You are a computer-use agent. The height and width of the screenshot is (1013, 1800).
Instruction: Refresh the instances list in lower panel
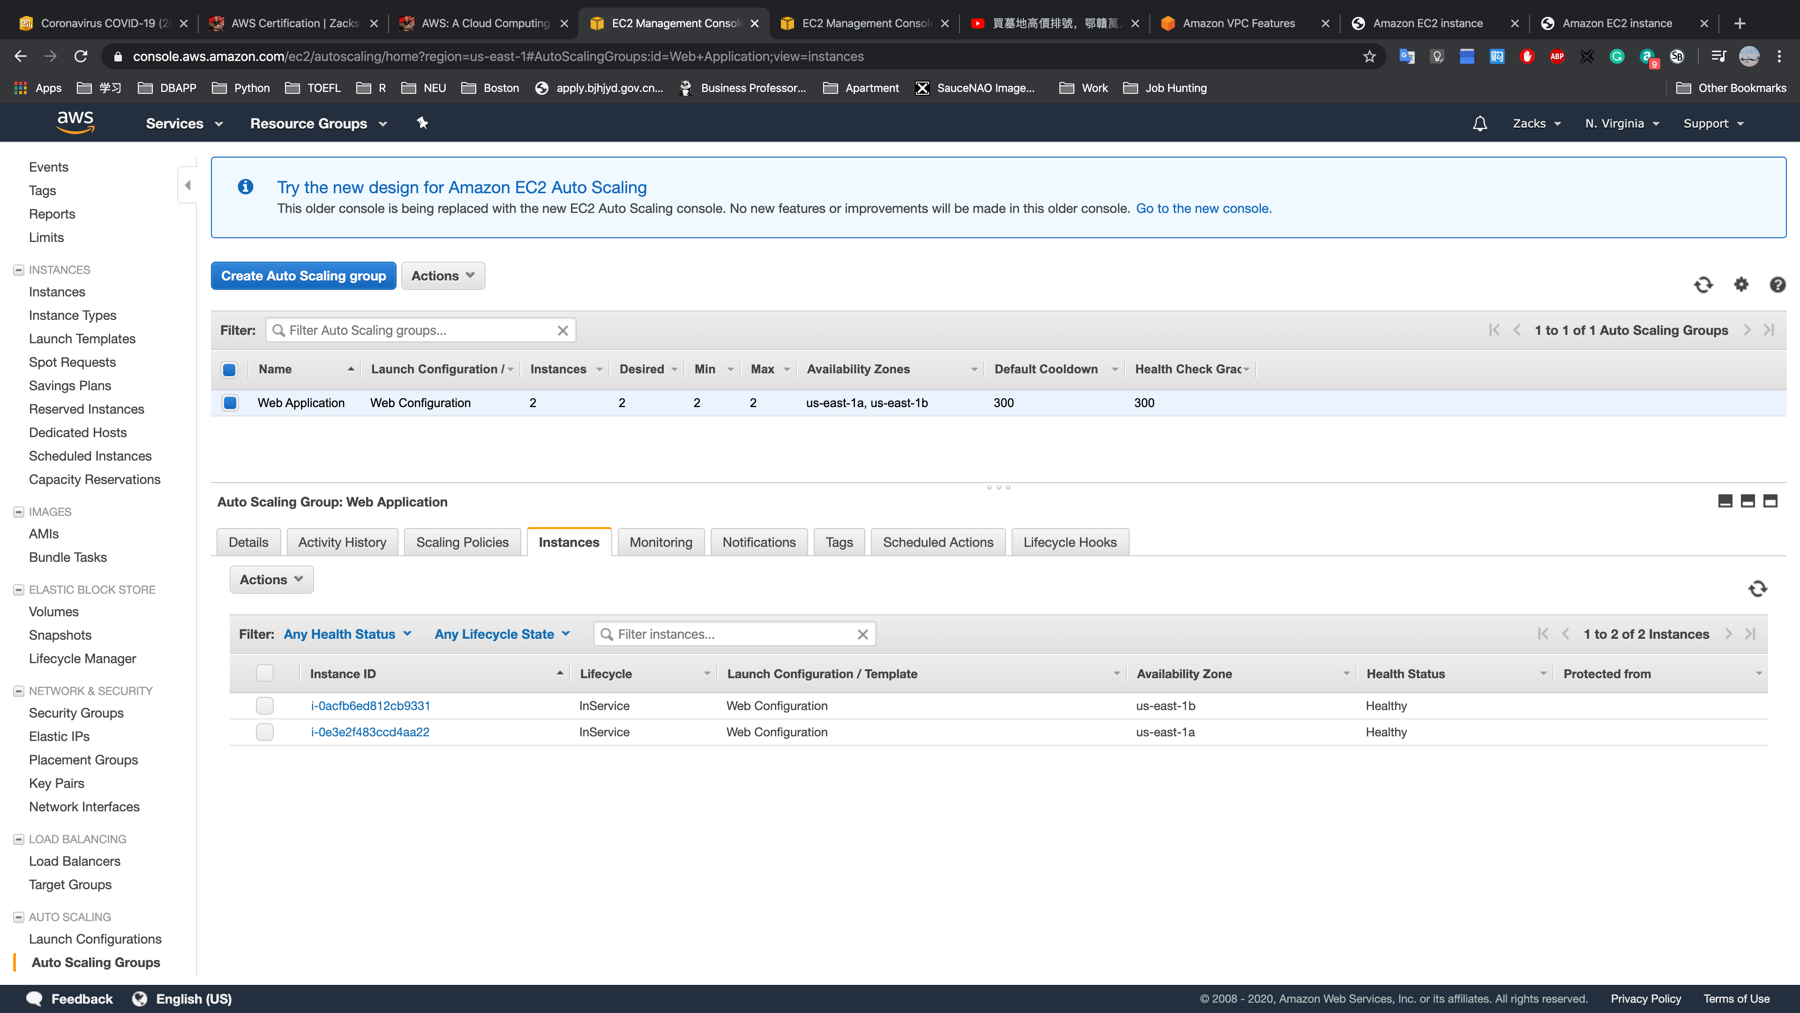pos(1757,589)
